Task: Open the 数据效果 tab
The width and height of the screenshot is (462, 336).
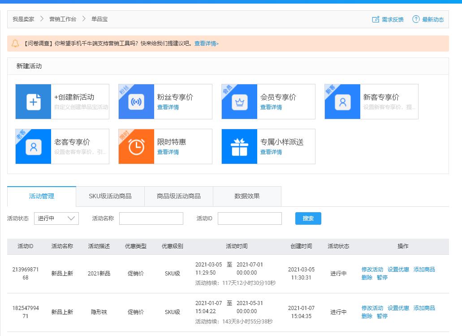Action: (247, 196)
